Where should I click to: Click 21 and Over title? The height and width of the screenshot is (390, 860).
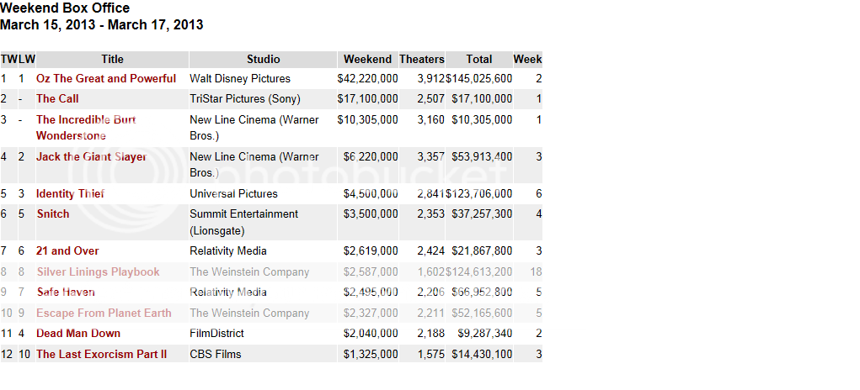(67, 251)
